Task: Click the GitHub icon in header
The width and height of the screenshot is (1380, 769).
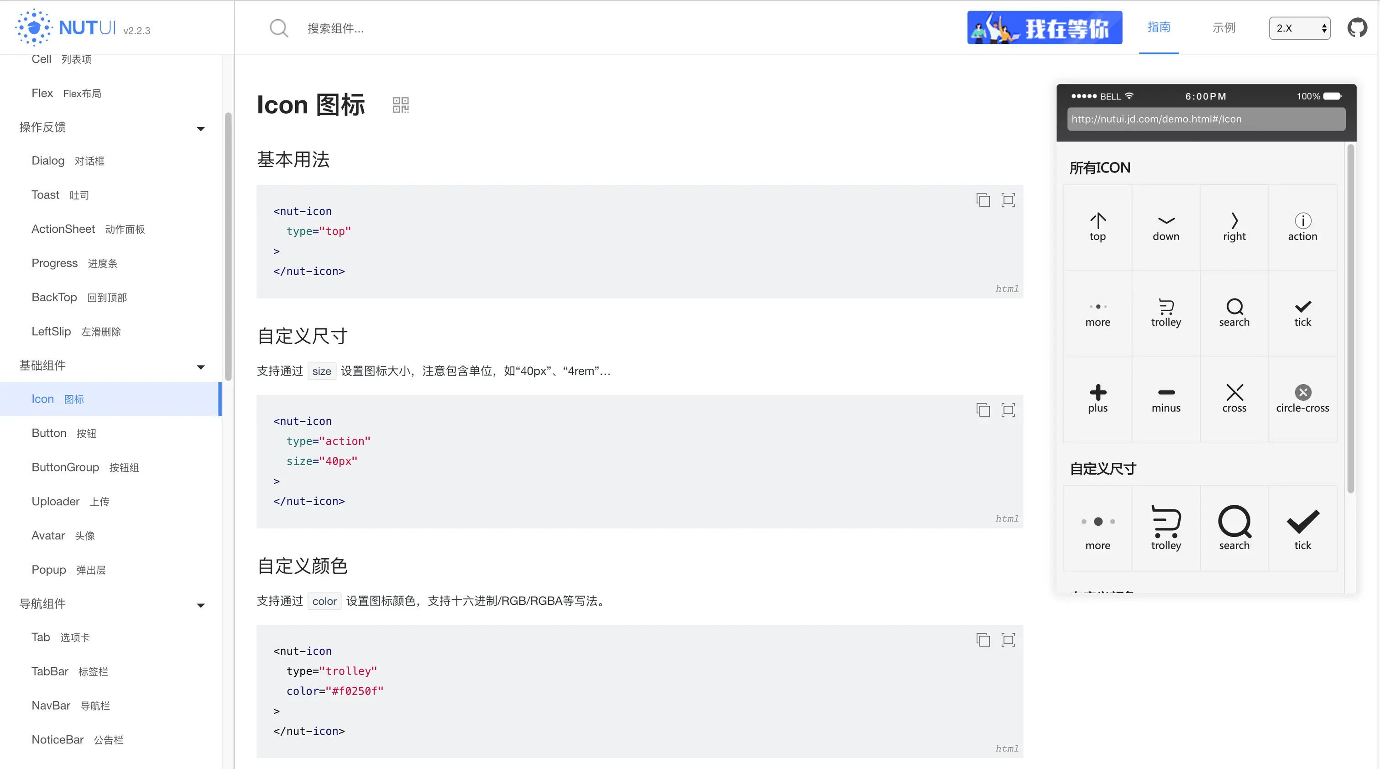Action: (x=1357, y=28)
